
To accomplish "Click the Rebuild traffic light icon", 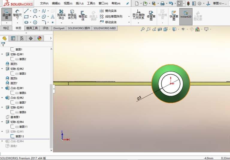I will 188,3.
